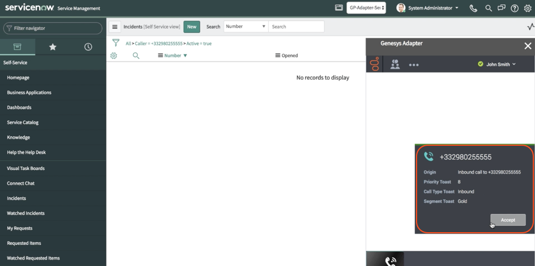Open the team communicator people icon

pos(395,64)
